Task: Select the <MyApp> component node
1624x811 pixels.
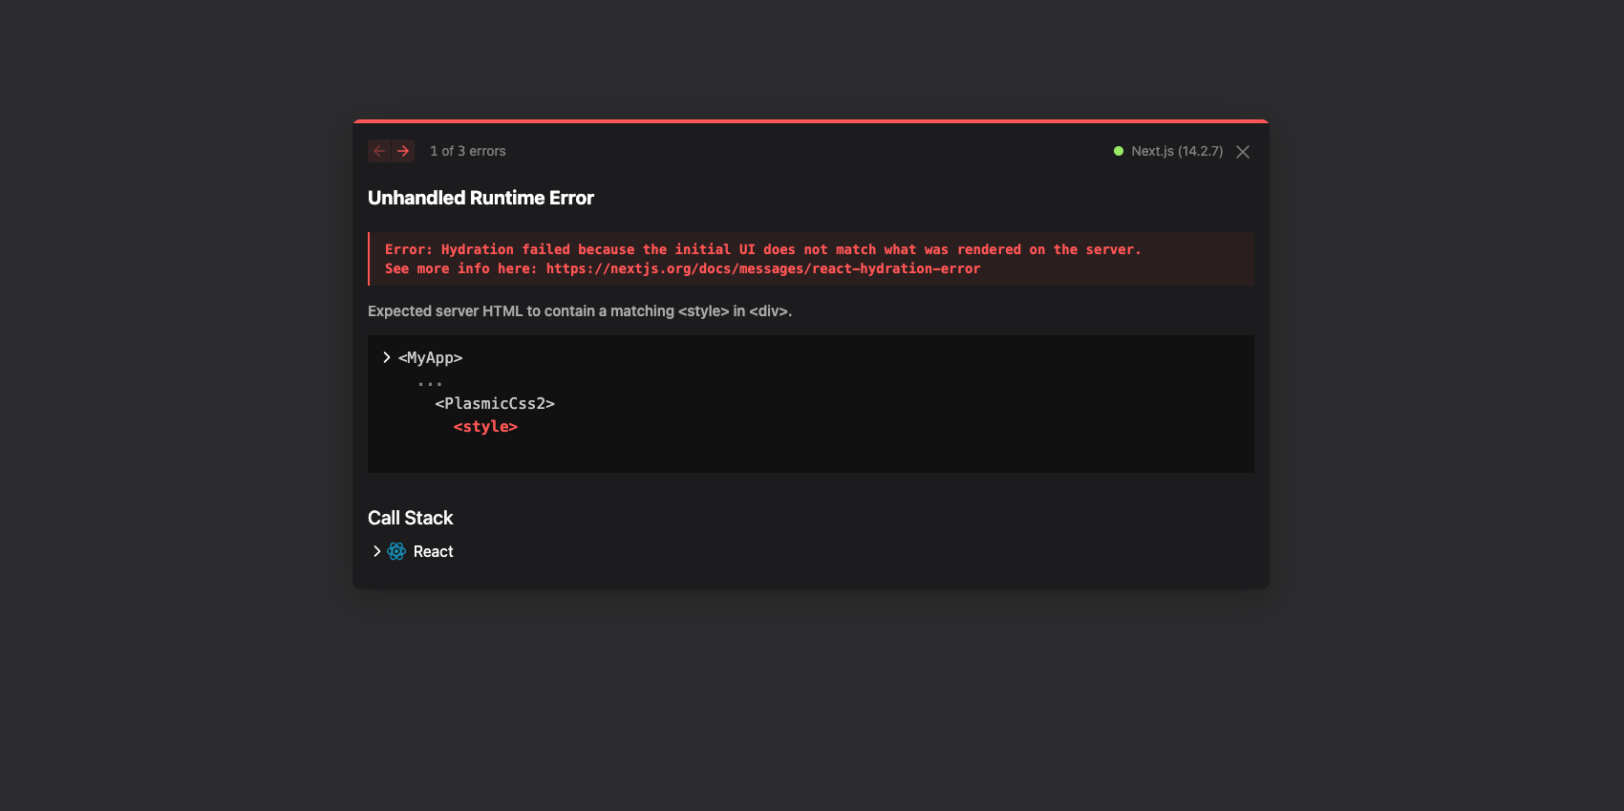Action: (x=430, y=357)
